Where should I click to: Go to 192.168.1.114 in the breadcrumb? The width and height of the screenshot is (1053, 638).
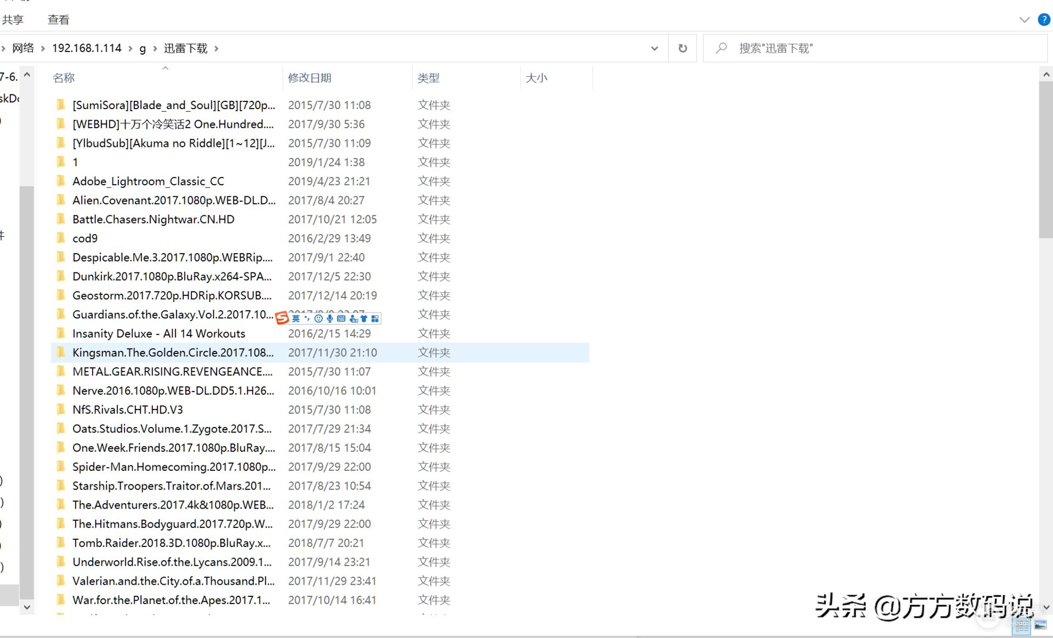(x=87, y=48)
